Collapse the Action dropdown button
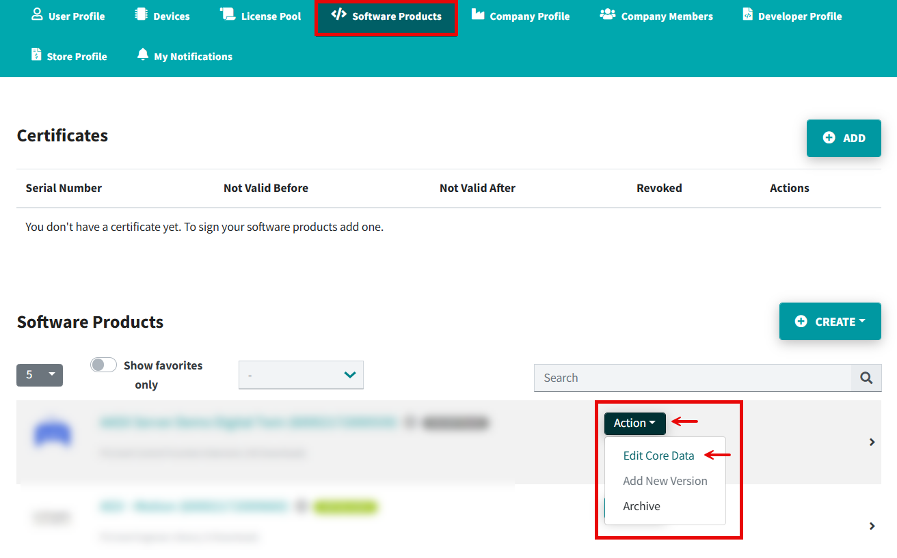Screen dimensions: 897x558 click(x=634, y=423)
